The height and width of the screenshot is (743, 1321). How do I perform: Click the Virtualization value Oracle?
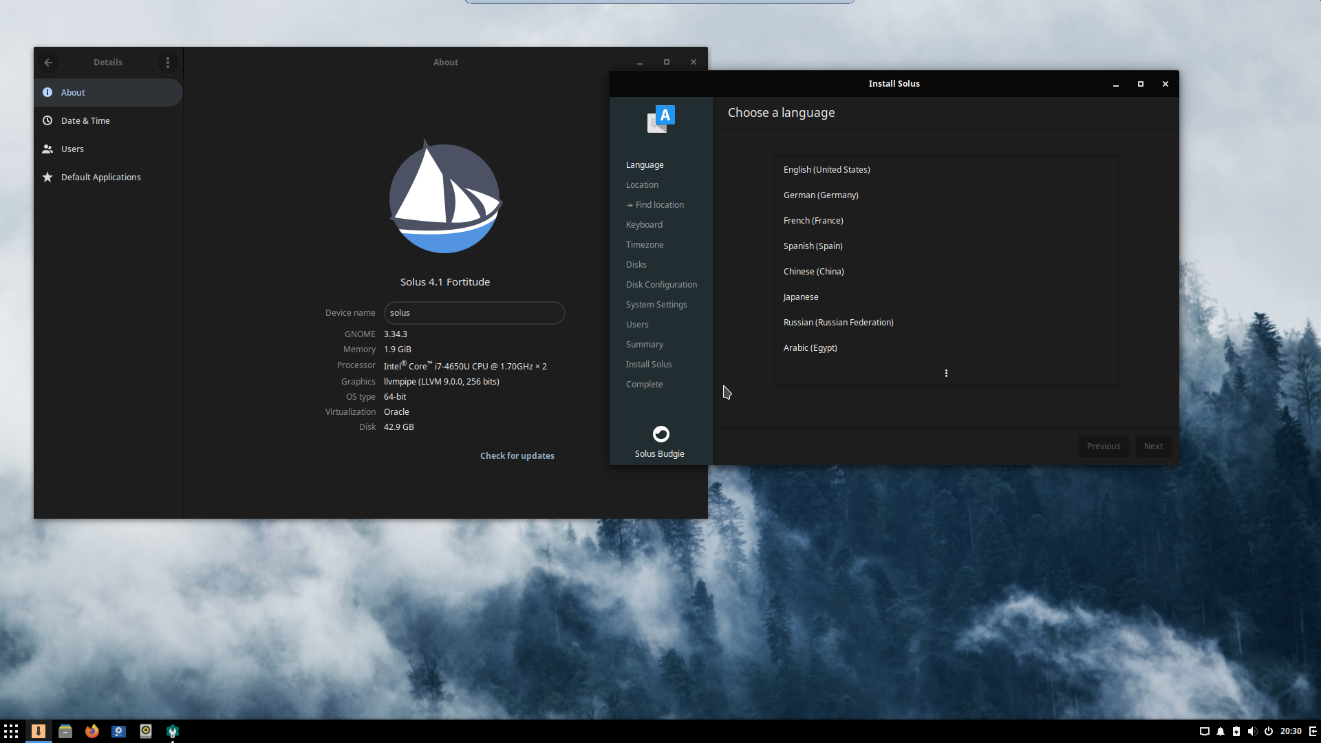pos(396,412)
